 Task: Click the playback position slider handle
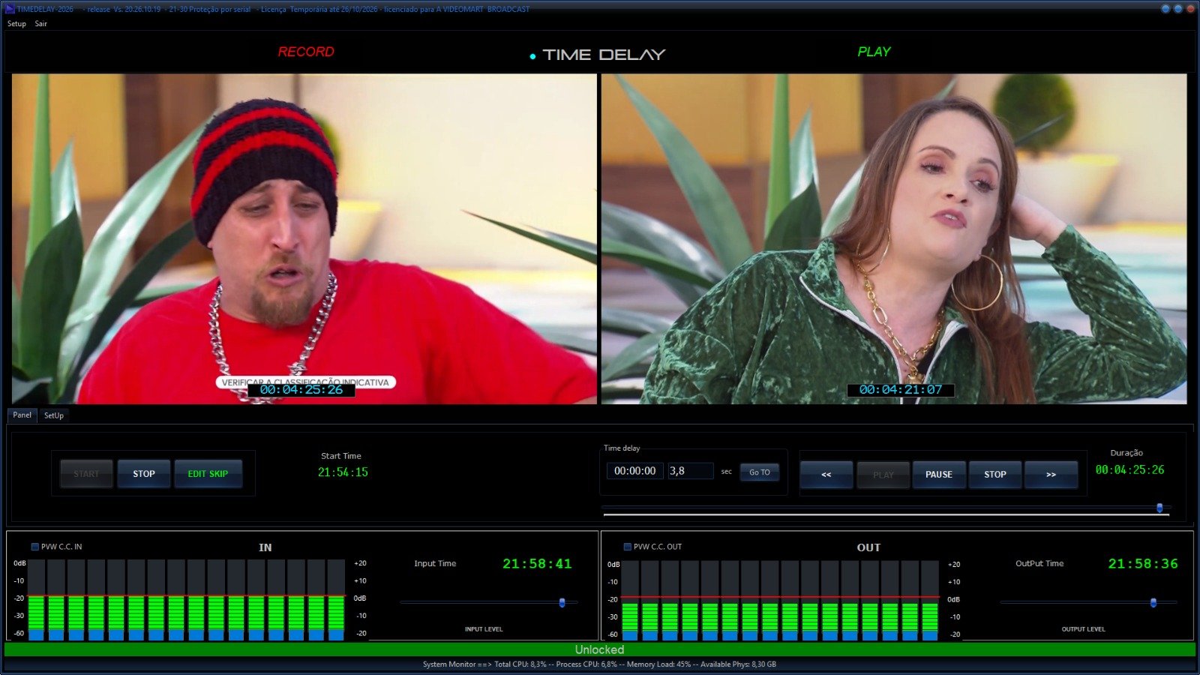[x=1159, y=508]
